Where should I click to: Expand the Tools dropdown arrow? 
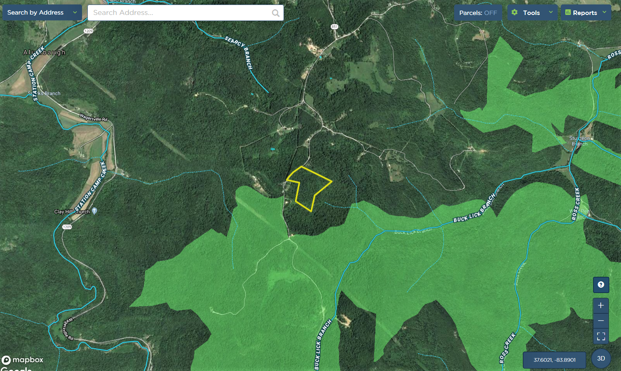[550, 12]
